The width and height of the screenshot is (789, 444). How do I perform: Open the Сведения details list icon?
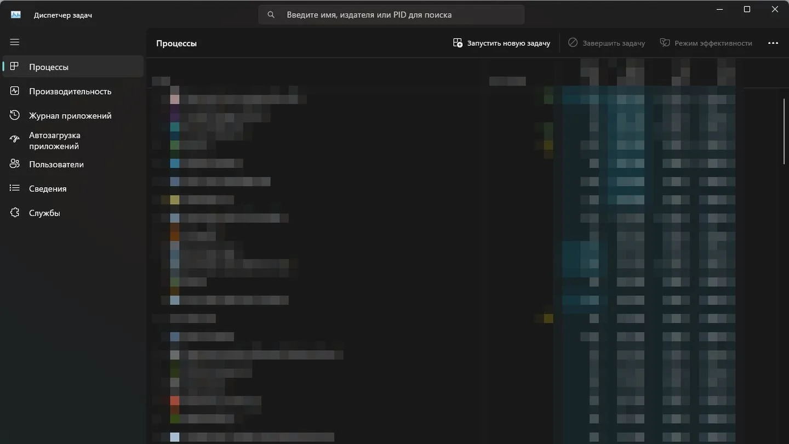tap(15, 188)
